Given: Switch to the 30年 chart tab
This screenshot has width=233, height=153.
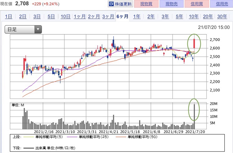Looking at the screenshot, I should 222,16.
